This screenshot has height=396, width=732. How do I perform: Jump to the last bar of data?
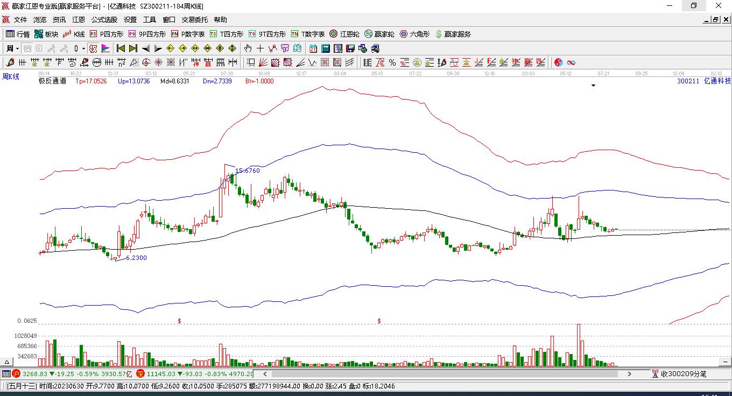click(x=133, y=48)
